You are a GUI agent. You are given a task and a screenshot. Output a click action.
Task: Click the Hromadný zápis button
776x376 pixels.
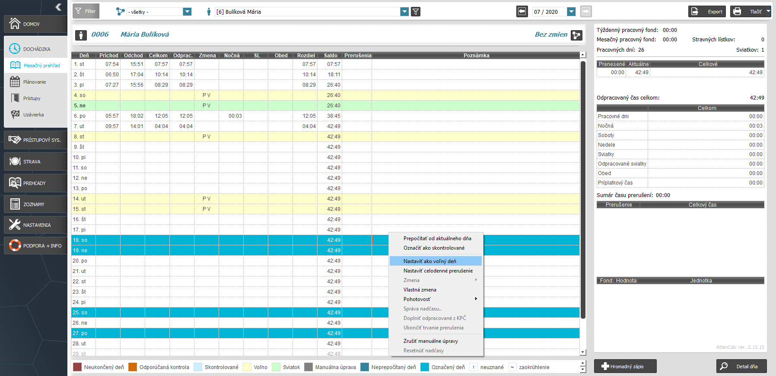[x=625, y=366]
